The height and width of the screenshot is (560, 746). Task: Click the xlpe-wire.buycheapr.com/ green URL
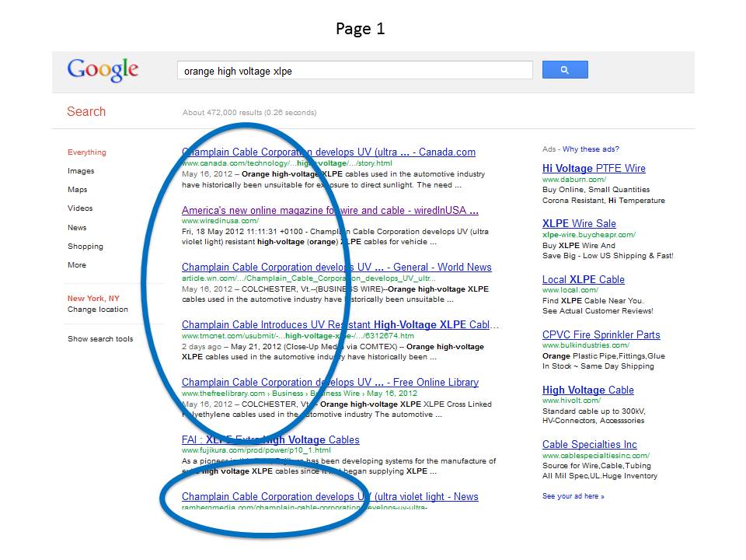[x=589, y=235]
